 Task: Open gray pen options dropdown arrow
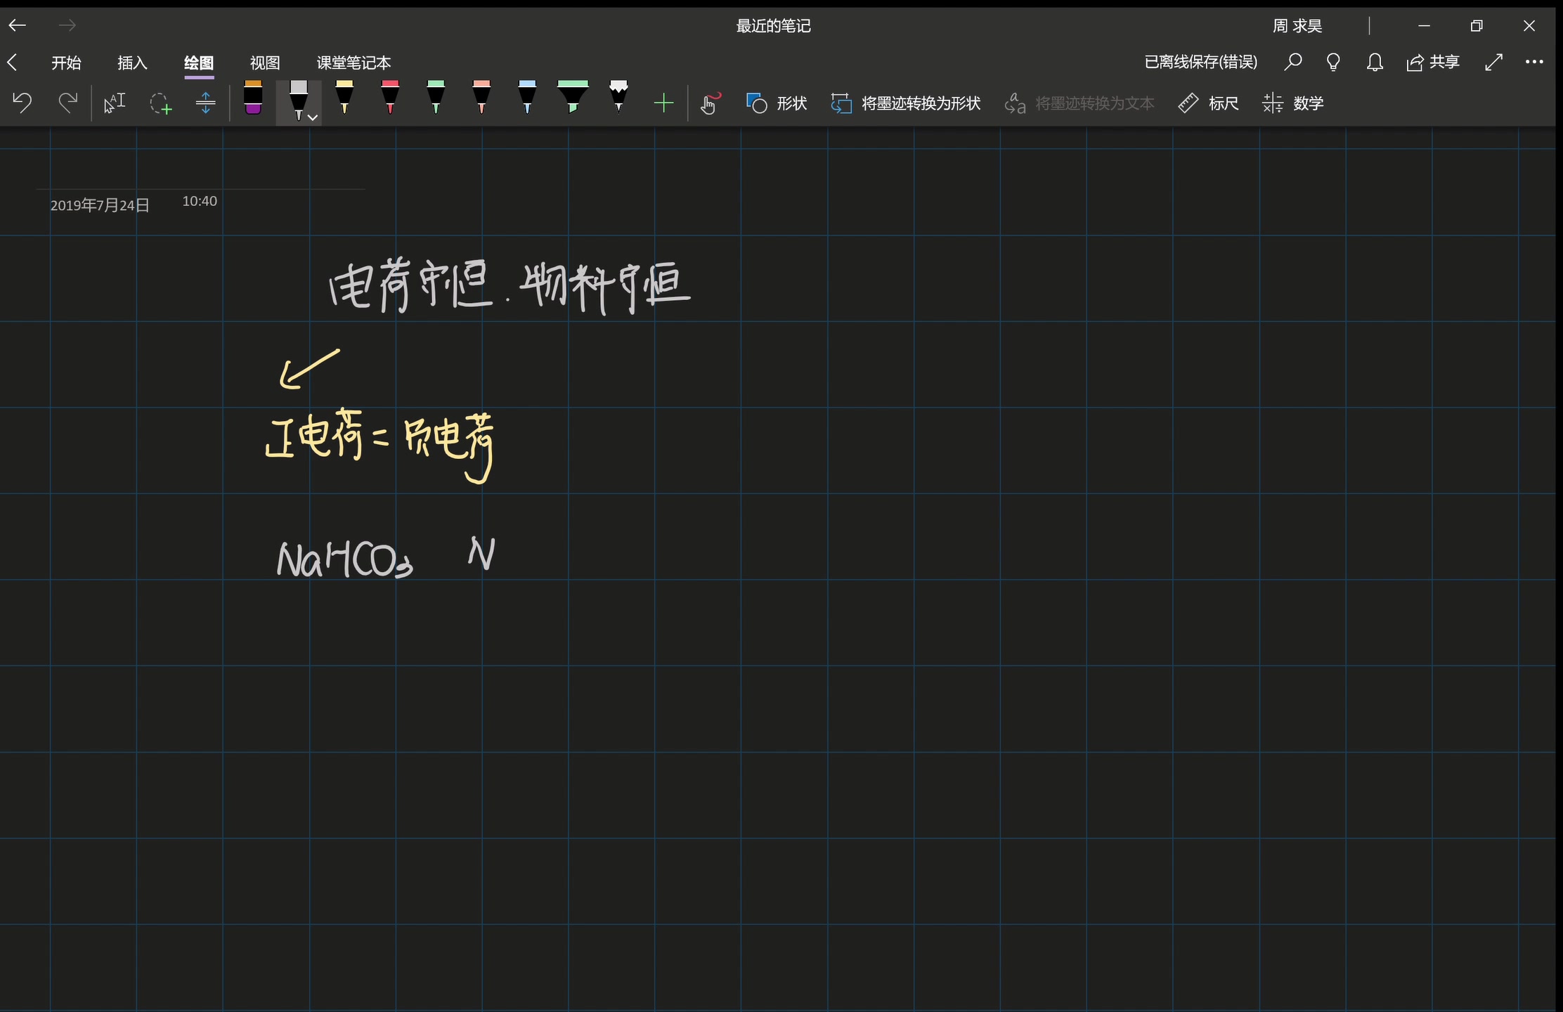(x=313, y=117)
